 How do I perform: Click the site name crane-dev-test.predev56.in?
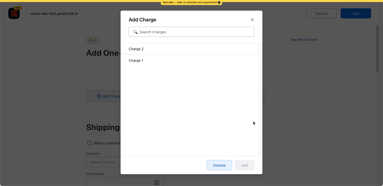[54, 14]
